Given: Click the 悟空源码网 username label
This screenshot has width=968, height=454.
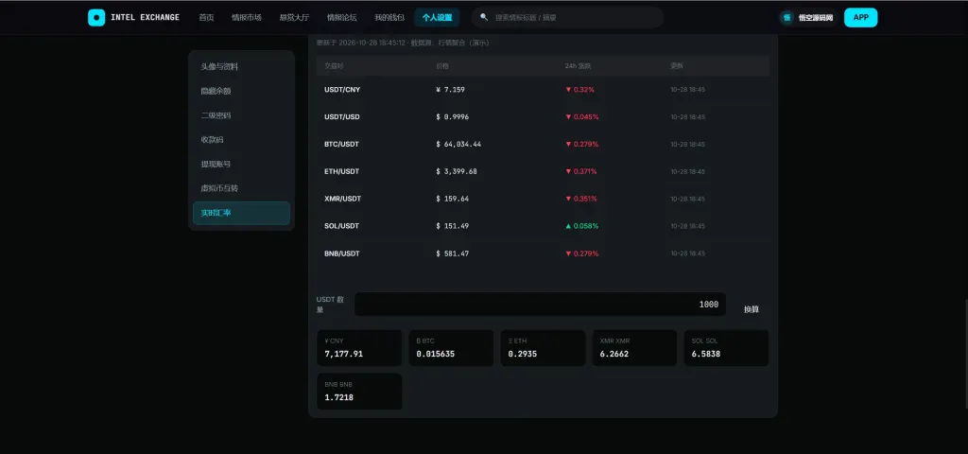Looking at the screenshot, I should coord(816,17).
